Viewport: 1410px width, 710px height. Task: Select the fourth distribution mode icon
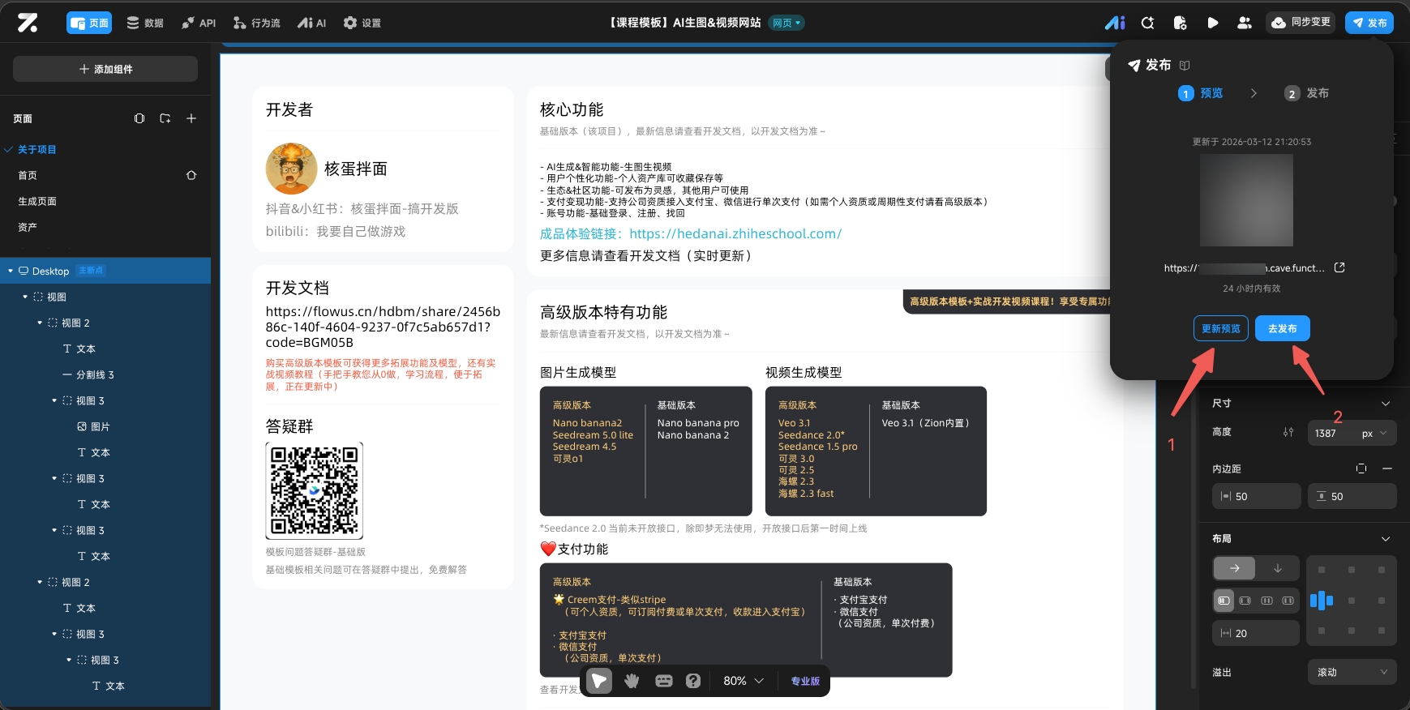tap(1288, 601)
